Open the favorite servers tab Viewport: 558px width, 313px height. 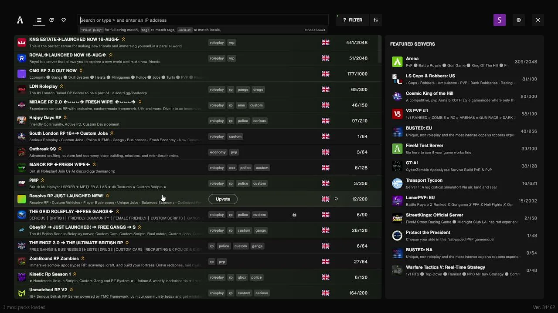[64, 20]
